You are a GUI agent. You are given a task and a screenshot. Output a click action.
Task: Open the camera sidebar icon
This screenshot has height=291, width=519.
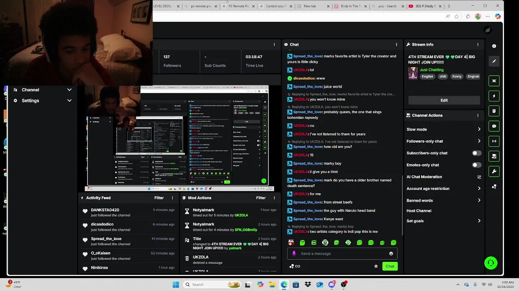(494, 156)
